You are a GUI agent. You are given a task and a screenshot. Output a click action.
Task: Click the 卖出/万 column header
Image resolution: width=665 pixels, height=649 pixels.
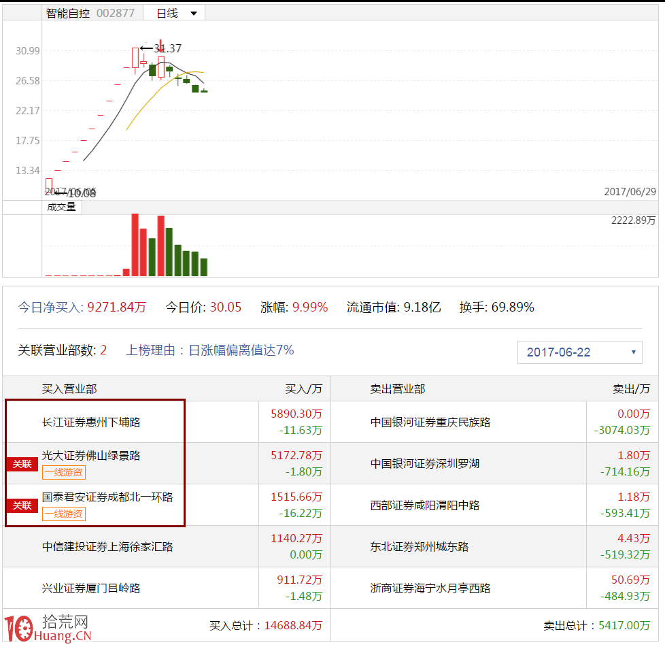point(631,389)
